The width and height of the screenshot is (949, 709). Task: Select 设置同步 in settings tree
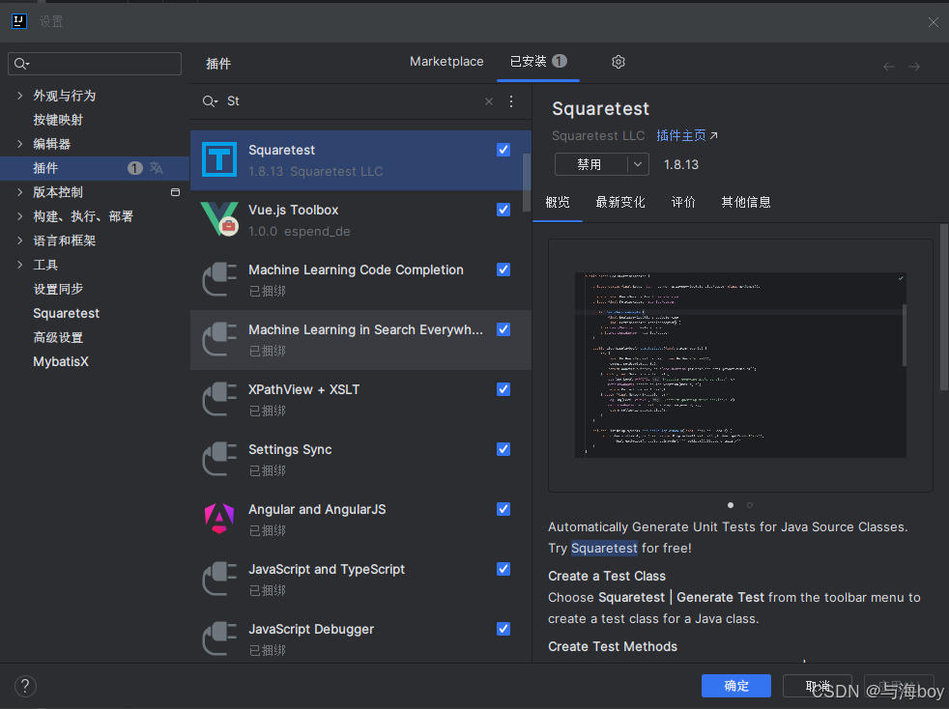58,289
